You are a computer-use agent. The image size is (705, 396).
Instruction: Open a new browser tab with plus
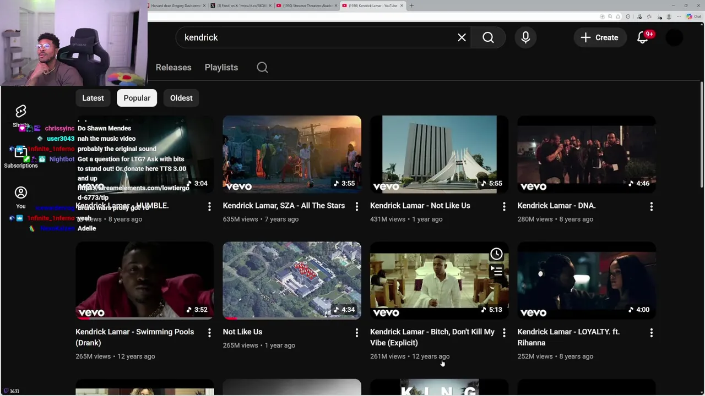pyautogui.click(x=411, y=5)
